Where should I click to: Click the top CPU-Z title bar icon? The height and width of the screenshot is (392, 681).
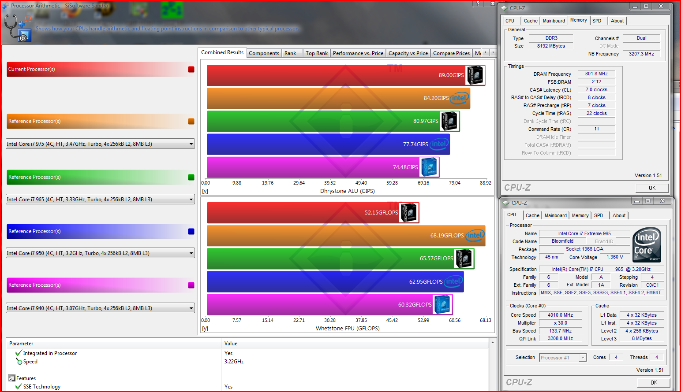[x=505, y=8]
